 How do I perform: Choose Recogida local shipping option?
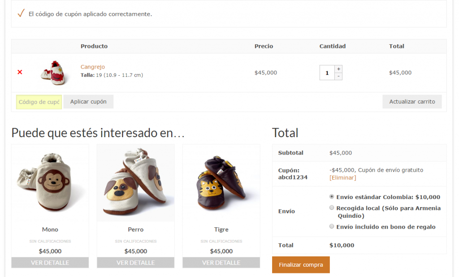[x=332, y=208]
